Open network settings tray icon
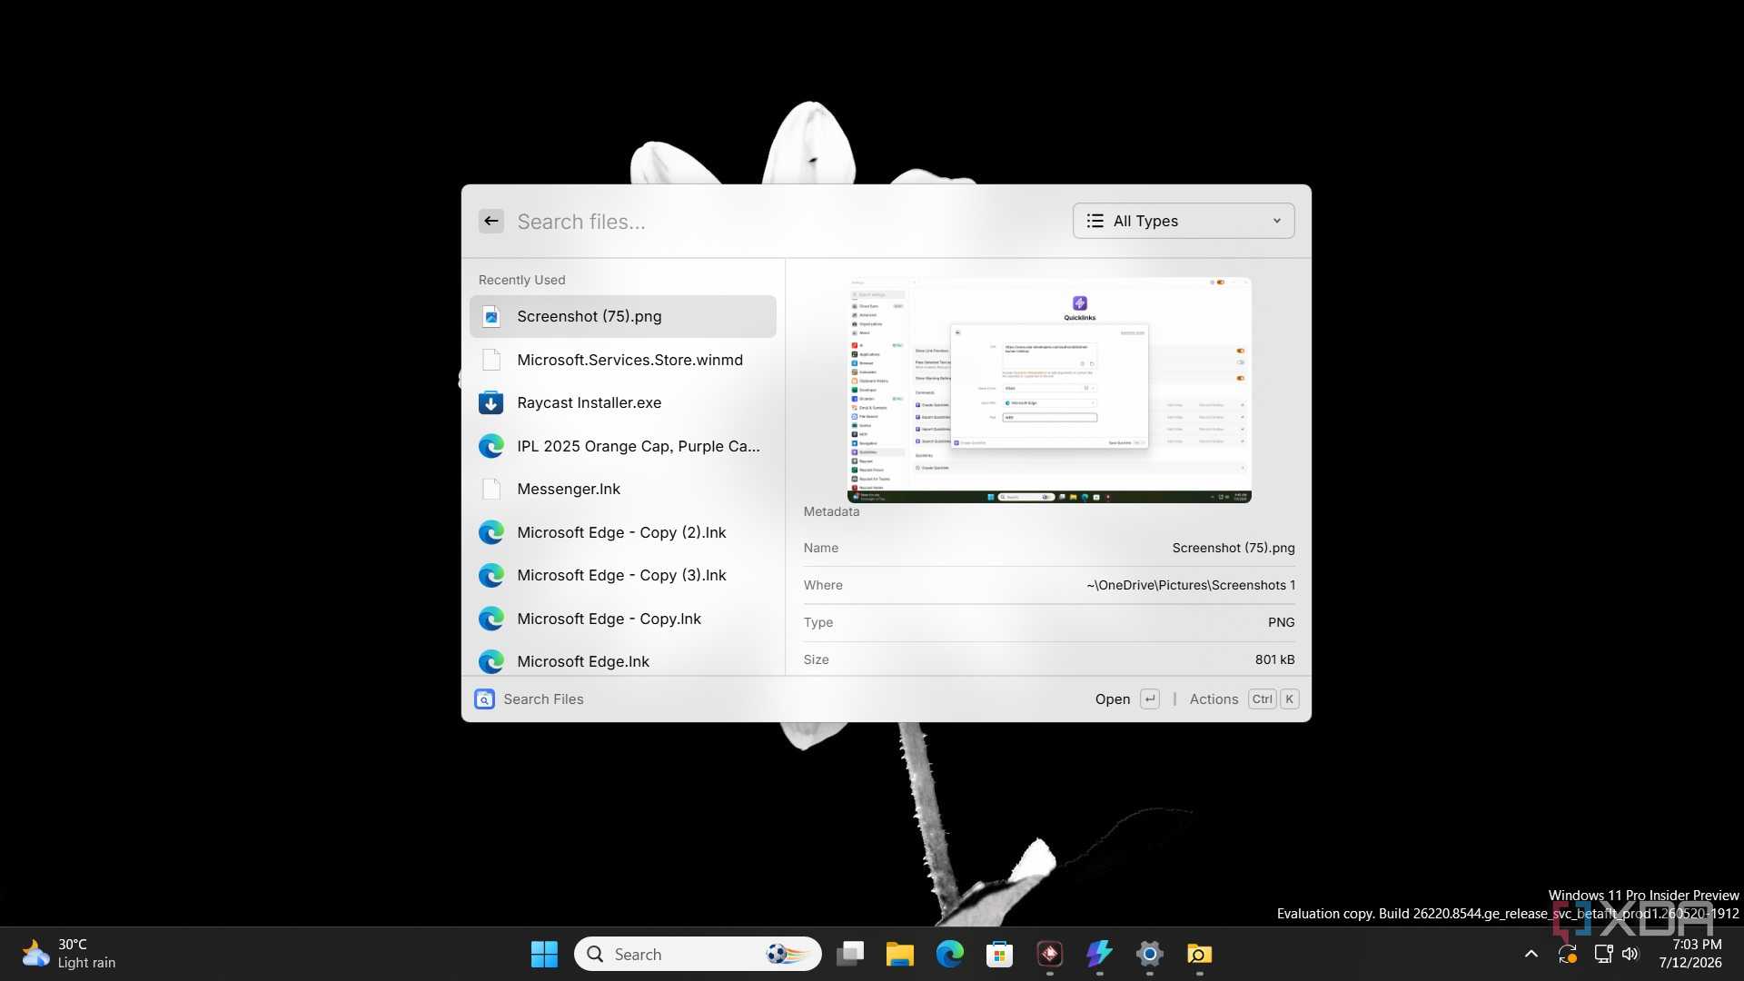The image size is (1744, 981). (1603, 954)
